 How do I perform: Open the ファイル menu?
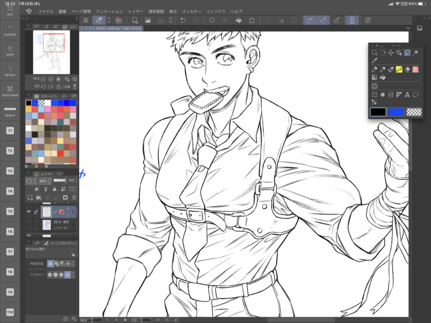tap(46, 11)
